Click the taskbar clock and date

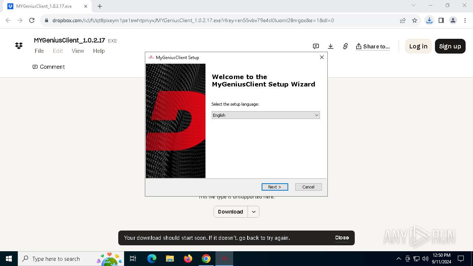point(441,259)
